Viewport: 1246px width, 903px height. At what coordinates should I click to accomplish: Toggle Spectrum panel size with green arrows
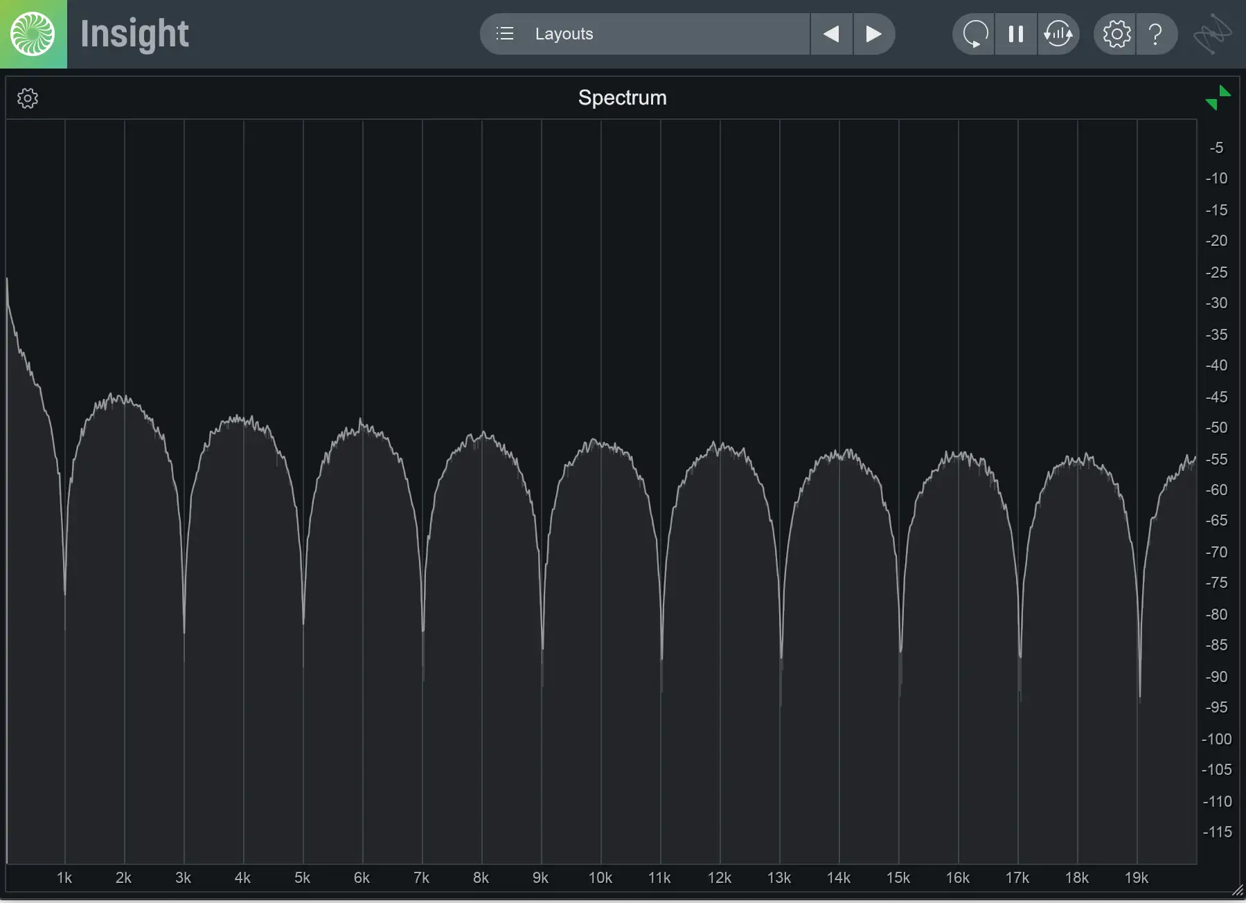pyautogui.click(x=1218, y=98)
